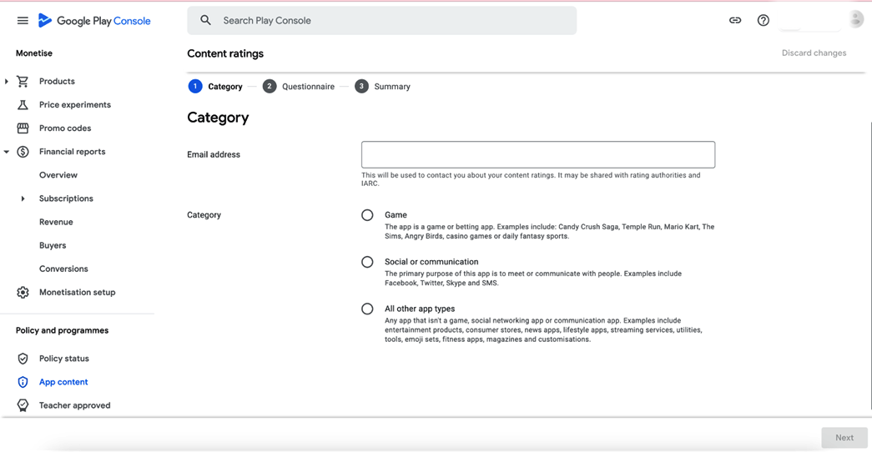The image size is (872, 452).
Task: Select All other app types option
Action: click(x=367, y=309)
